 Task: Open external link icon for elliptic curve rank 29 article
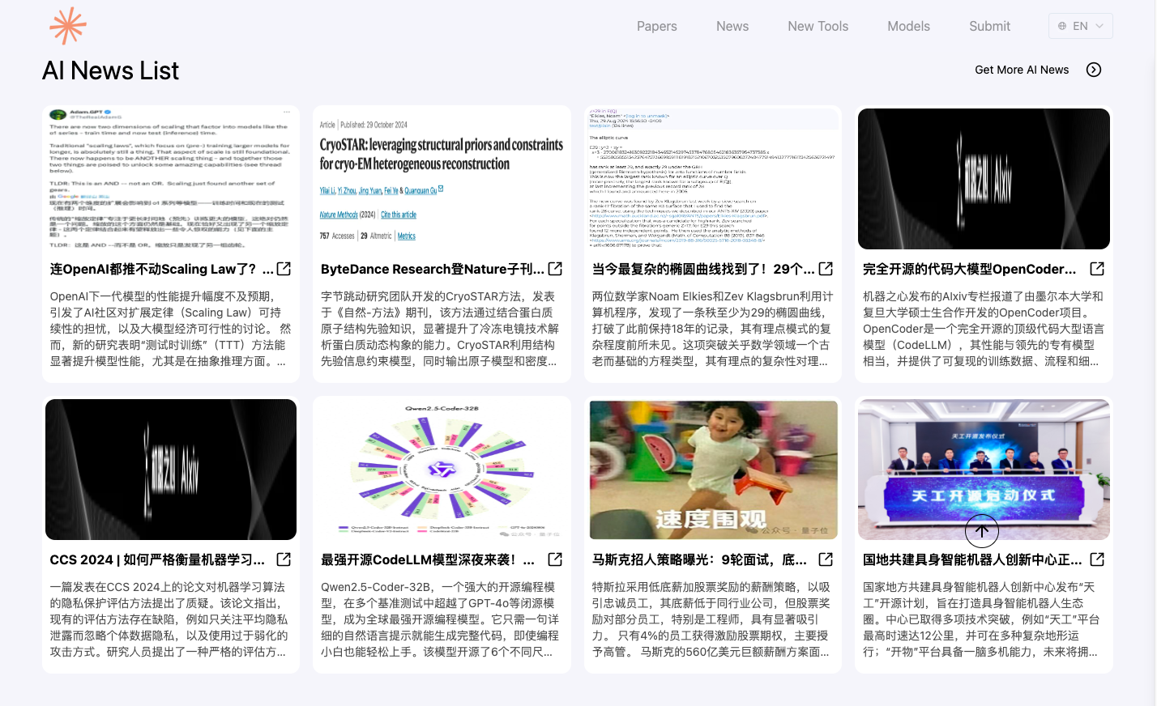pyautogui.click(x=826, y=269)
